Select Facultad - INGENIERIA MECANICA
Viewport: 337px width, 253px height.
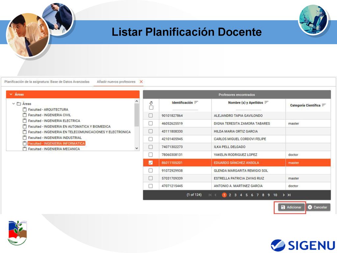point(54,149)
